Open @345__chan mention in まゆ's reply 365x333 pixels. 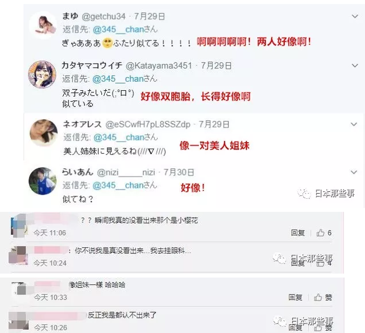click(119, 29)
